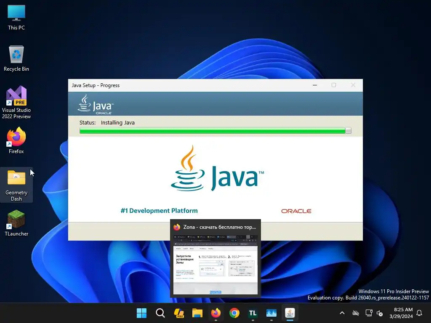Screen dimensions: 431x323
Task: Click the Java installation progress bar
Action: 215,130
